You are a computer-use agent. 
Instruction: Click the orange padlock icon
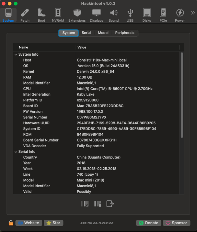[x=11, y=223]
